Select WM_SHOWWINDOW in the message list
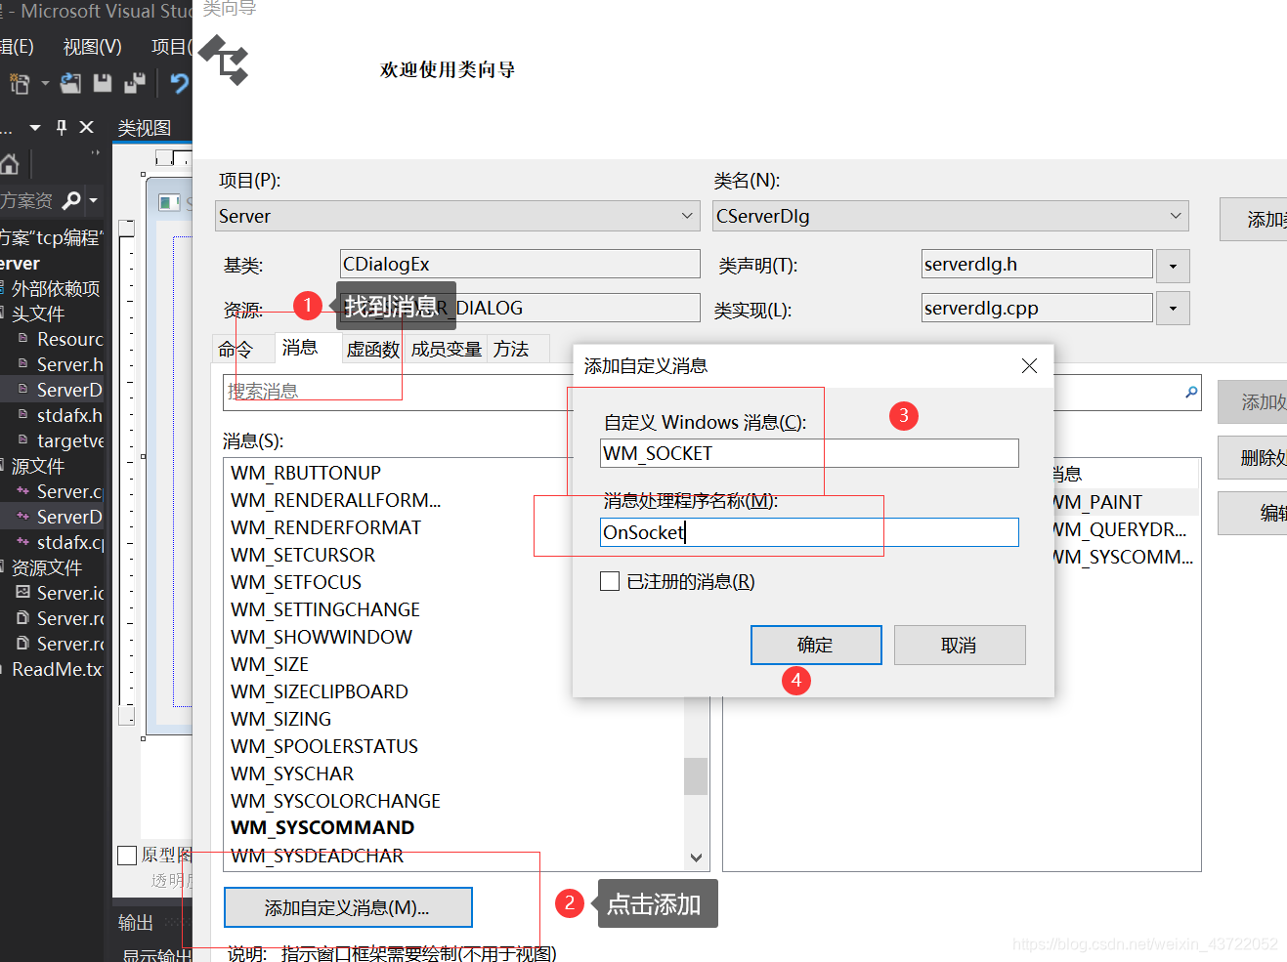 tap(322, 637)
